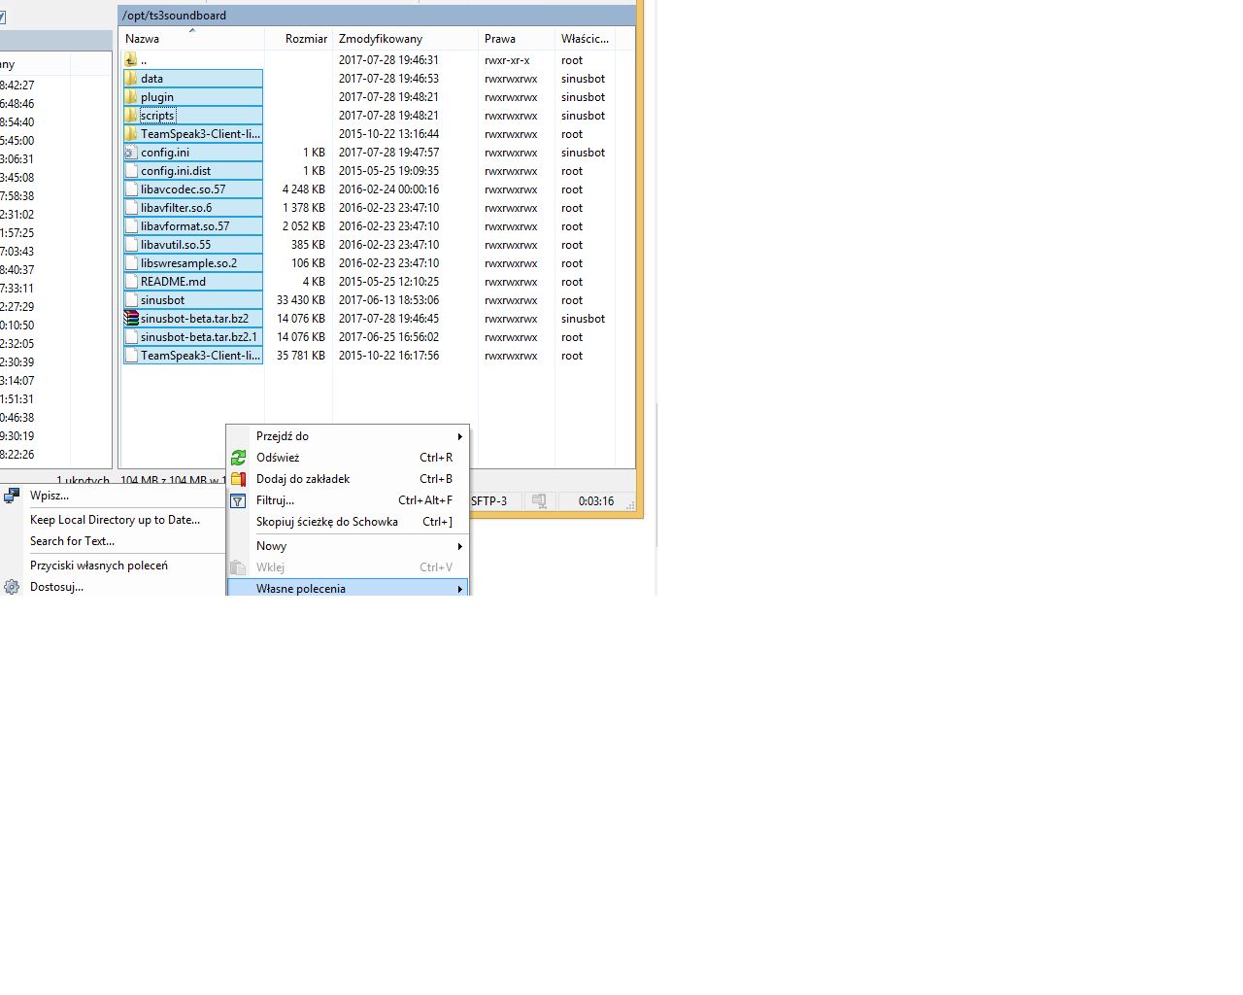The height and width of the screenshot is (995, 1243).
Task: Click the Wpisz terminal icon
Action: point(12,496)
